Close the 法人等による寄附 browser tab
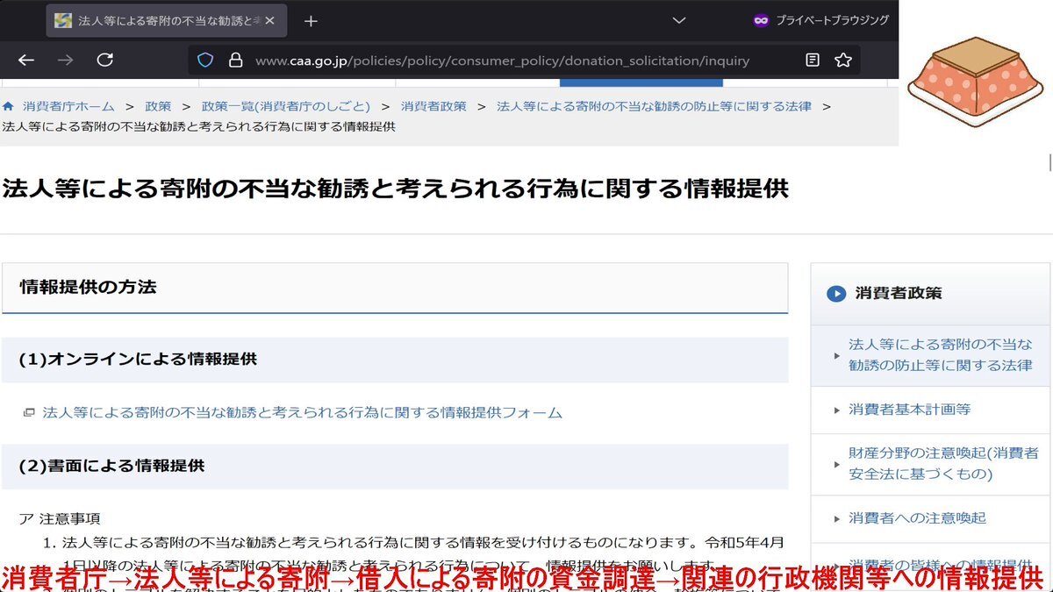1053x592 pixels. click(269, 20)
